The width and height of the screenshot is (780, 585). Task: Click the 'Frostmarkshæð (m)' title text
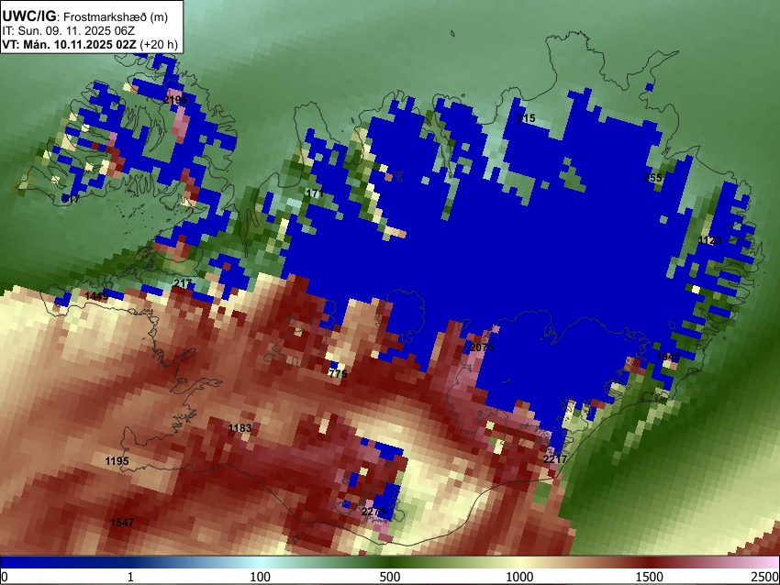click(116, 17)
